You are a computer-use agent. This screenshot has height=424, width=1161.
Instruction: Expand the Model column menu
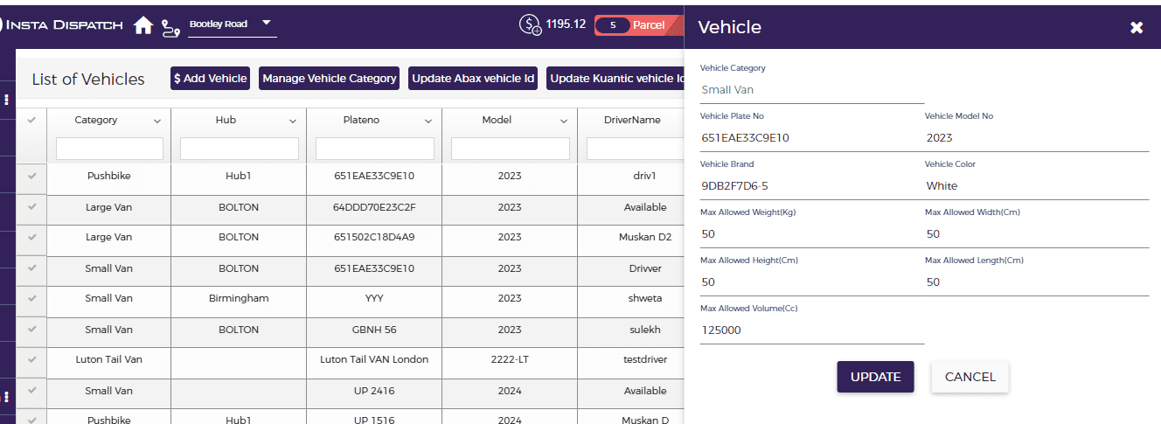564,121
